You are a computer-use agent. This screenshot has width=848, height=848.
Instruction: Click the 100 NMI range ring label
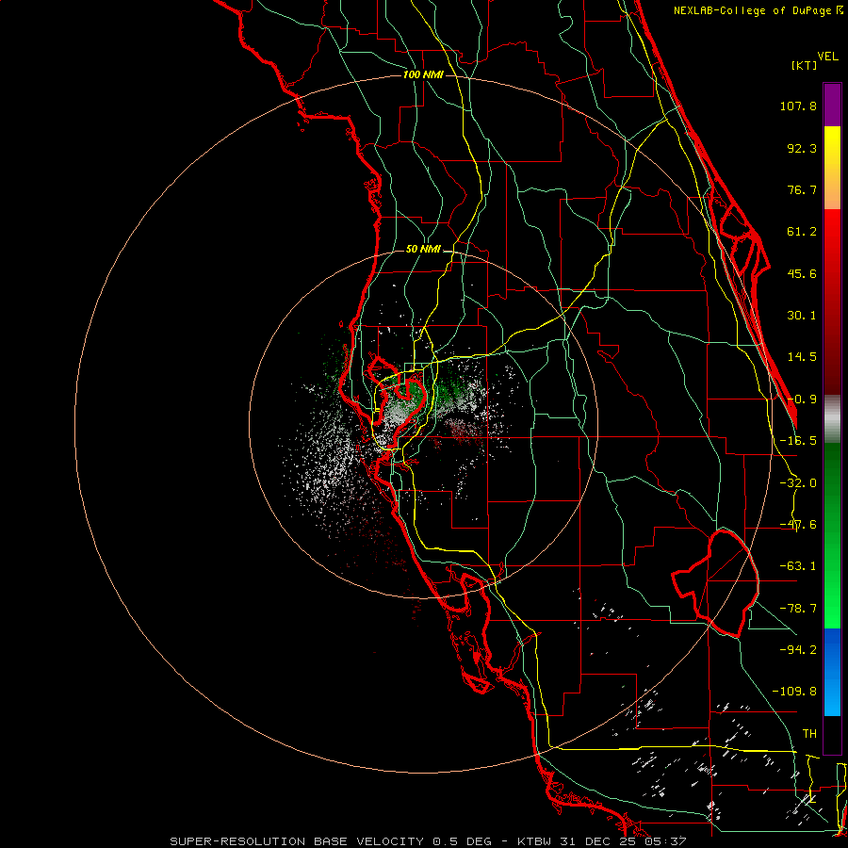[x=423, y=74]
